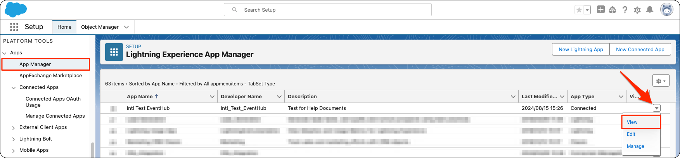Click the Developer Name column header
The image size is (680, 158).
pos(241,96)
